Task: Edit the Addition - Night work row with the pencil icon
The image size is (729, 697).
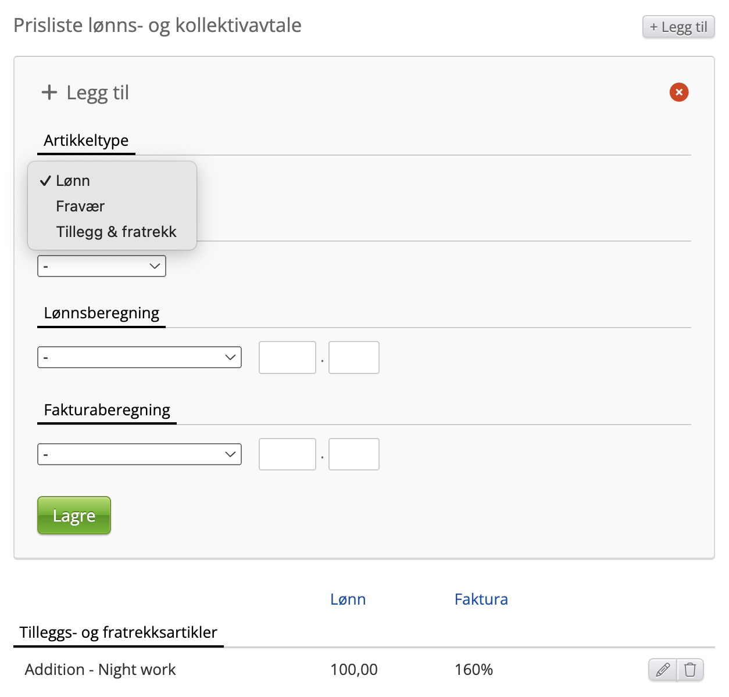Action: pyautogui.click(x=663, y=670)
